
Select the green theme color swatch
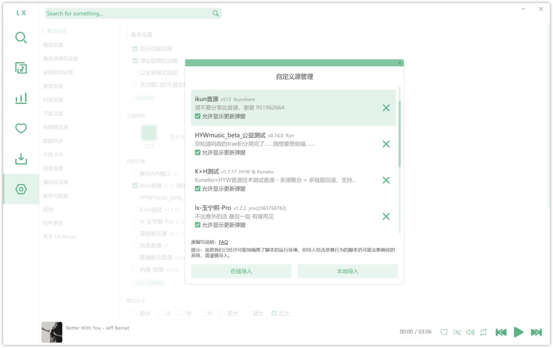coord(149,133)
